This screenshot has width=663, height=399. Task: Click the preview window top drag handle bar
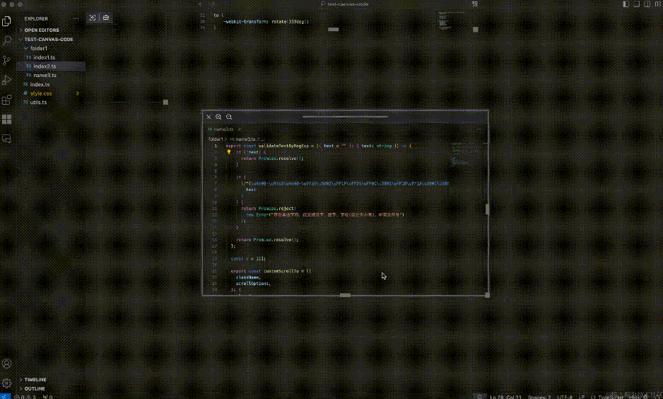[x=345, y=116]
